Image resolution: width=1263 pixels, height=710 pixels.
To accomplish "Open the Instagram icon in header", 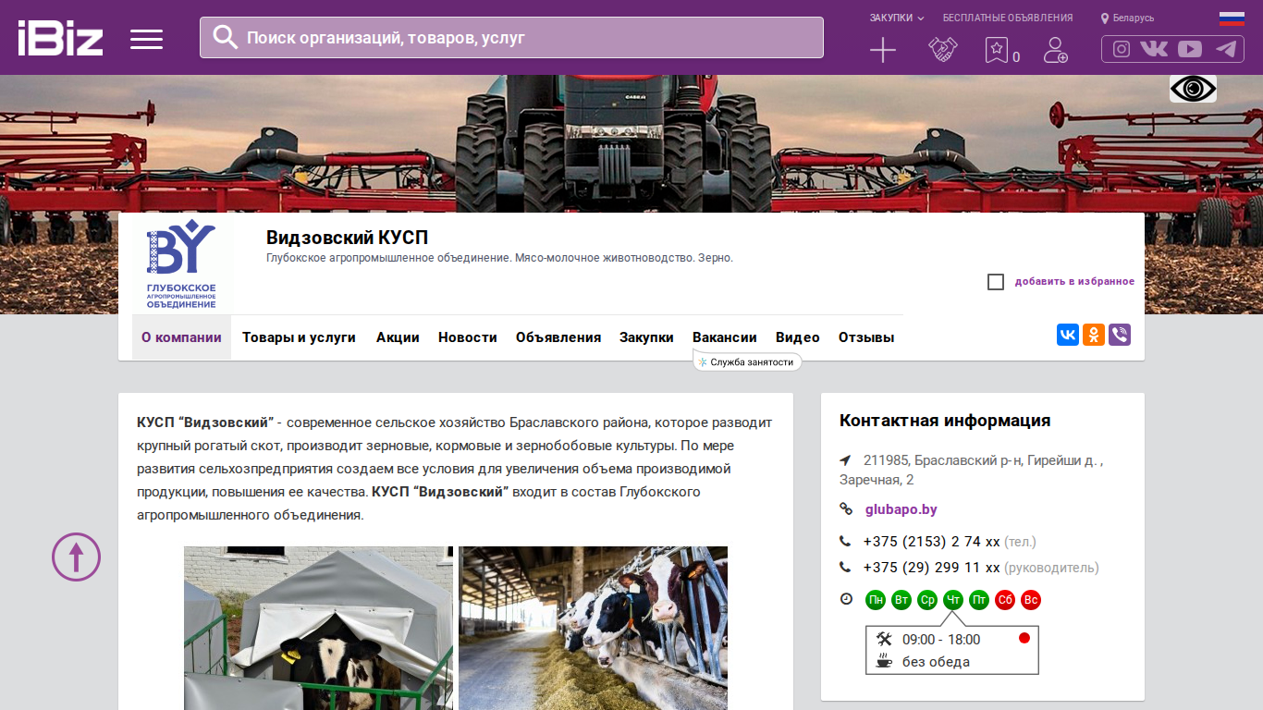I will pos(1122,49).
